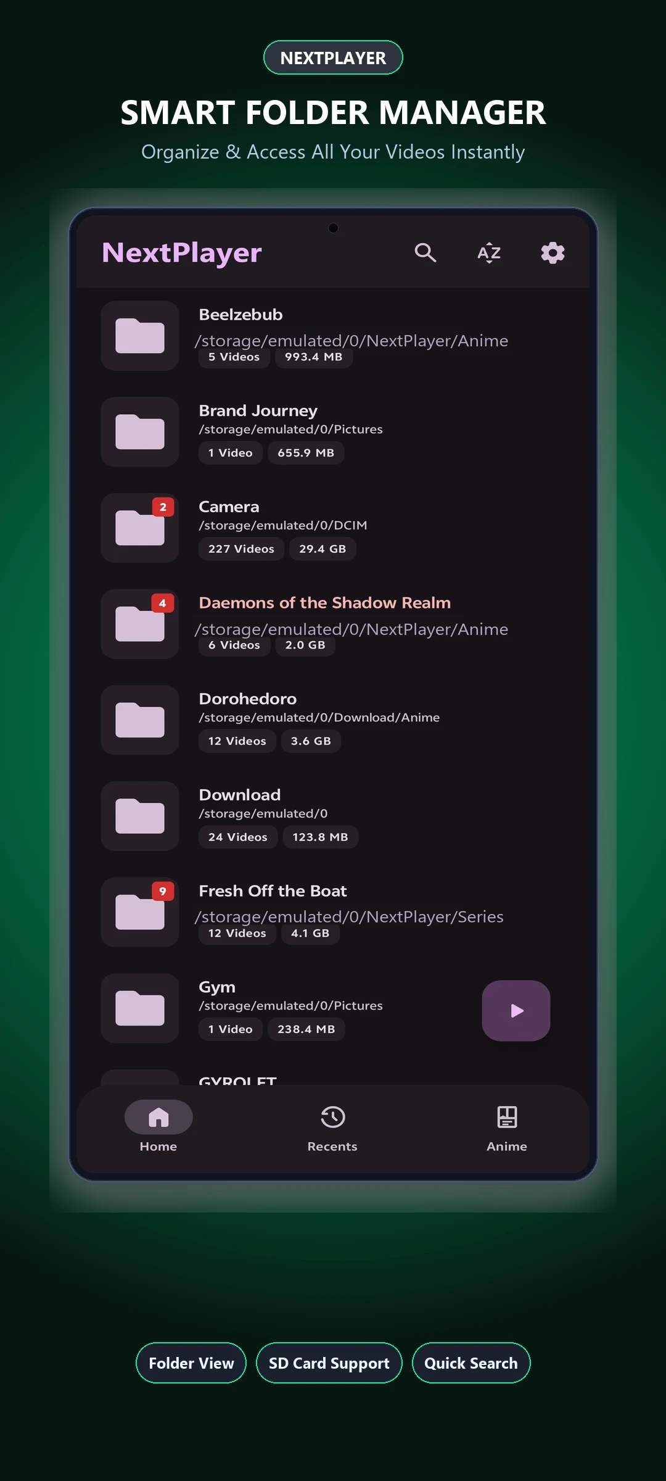Switch to the Anime tab

point(507,1127)
